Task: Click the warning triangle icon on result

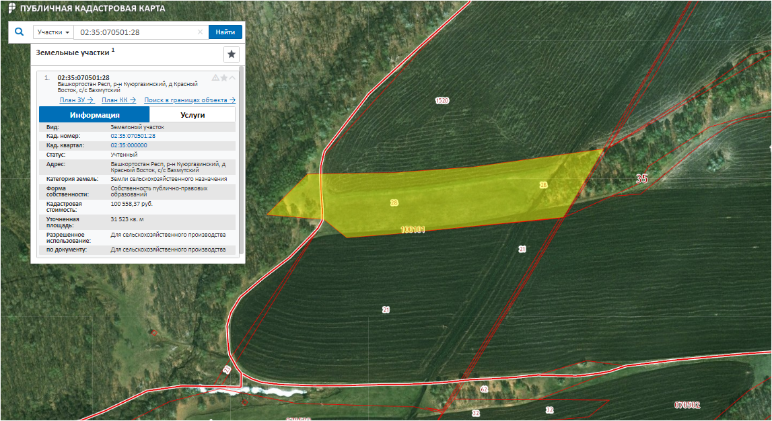Action: (215, 78)
